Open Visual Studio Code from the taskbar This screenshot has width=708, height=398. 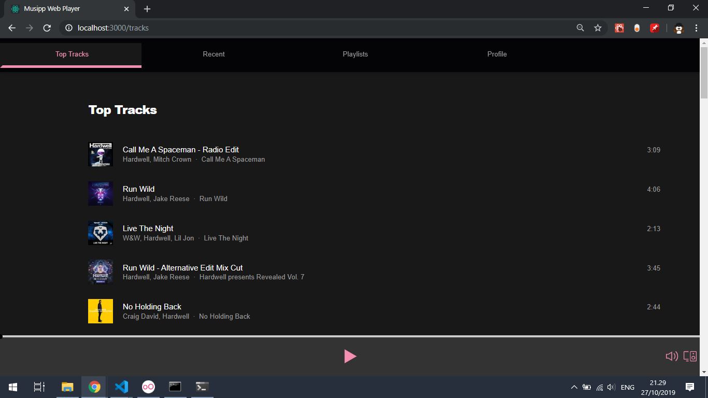click(121, 387)
